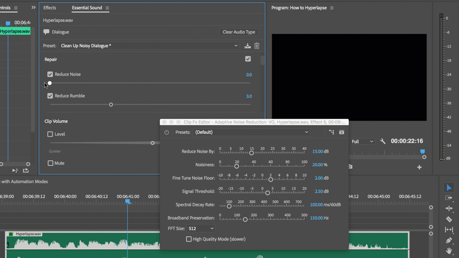459x258 pixels.
Task: Save preset with the download icon
Action: click(247, 46)
